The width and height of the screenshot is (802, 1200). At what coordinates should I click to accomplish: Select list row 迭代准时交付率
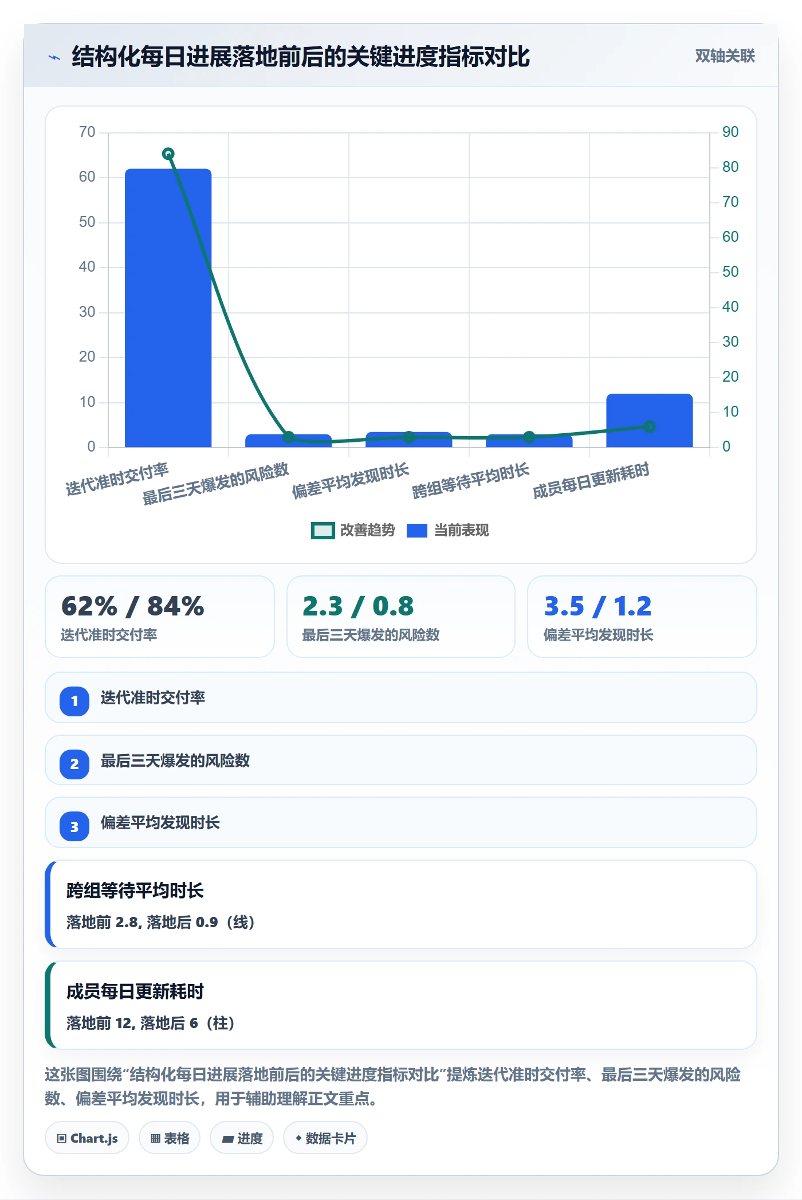pyautogui.click(x=401, y=697)
